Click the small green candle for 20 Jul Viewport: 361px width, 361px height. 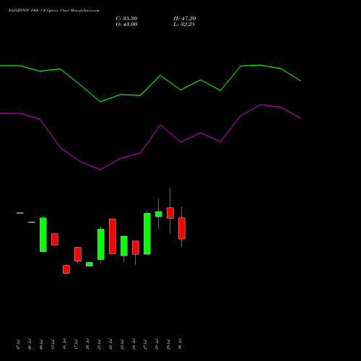(90, 264)
